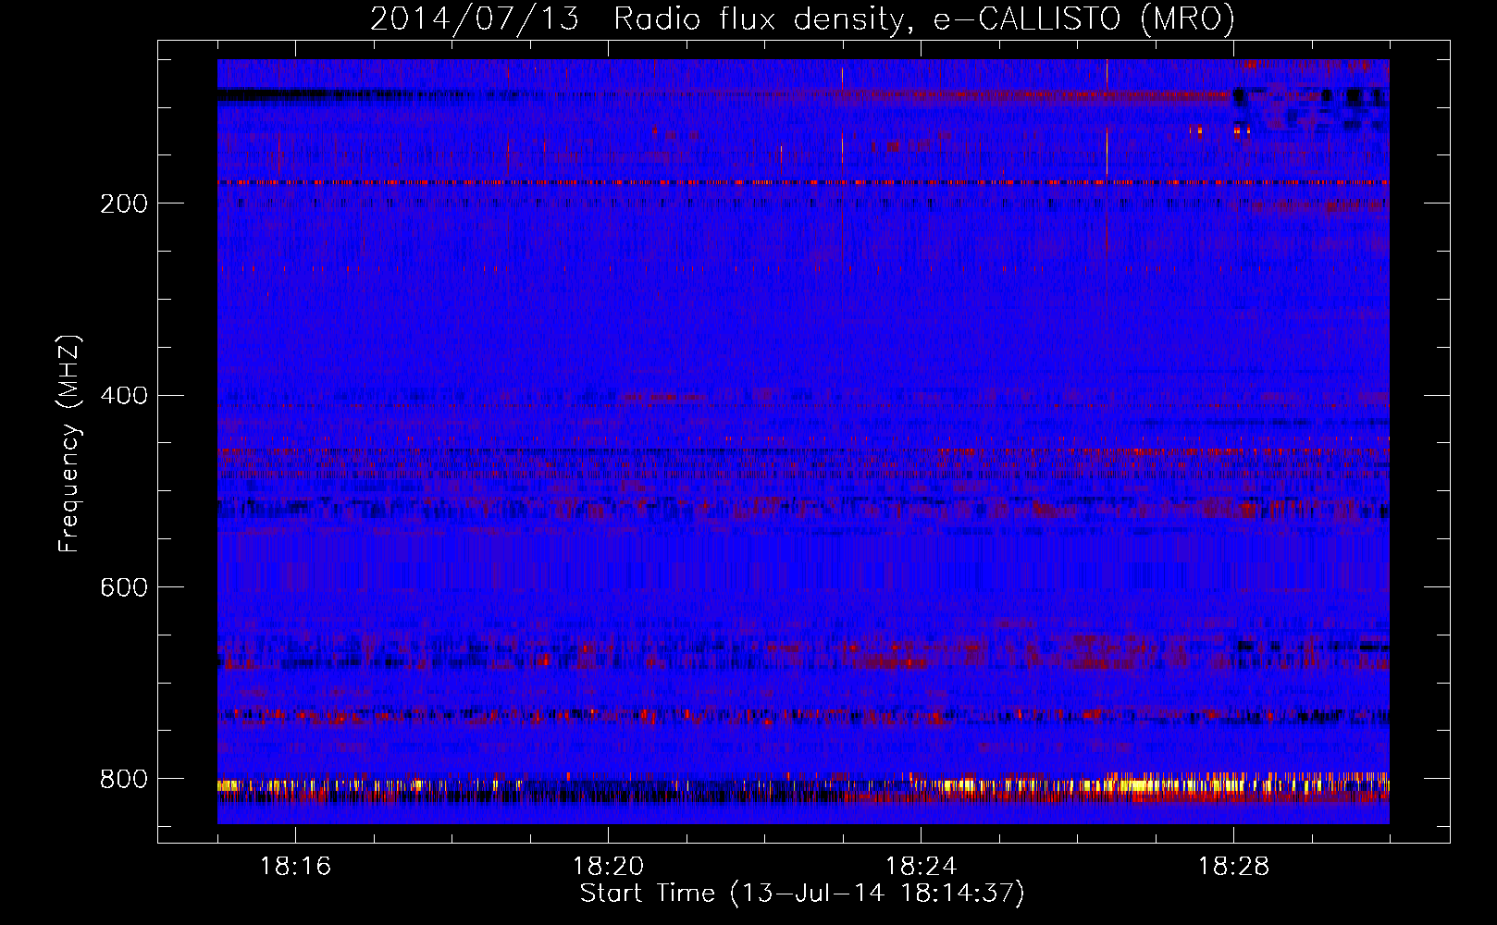Click the 800 frequency tick label

(x=124, y=779)
